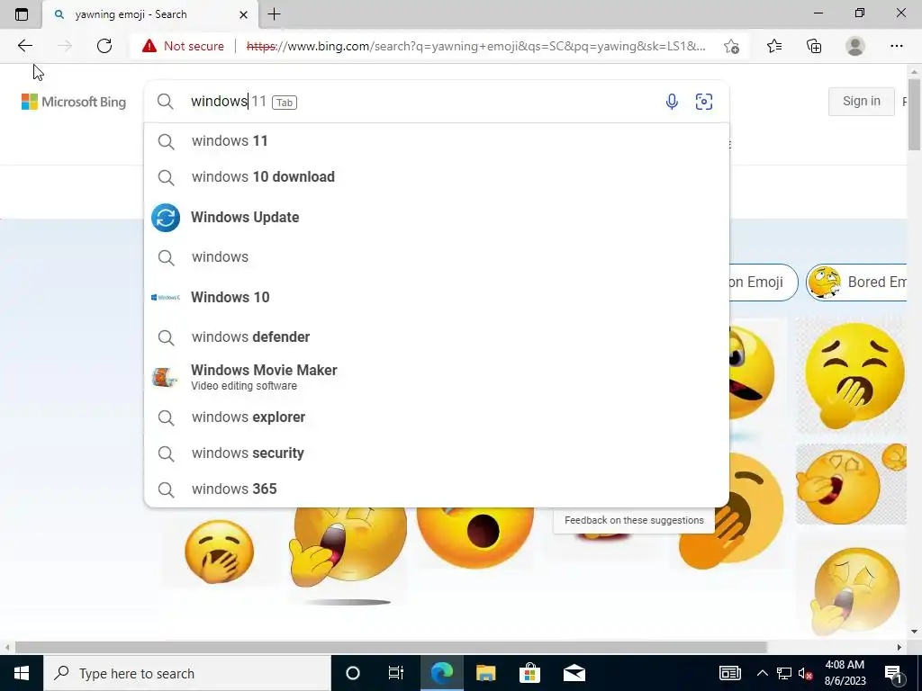Choose Windows Movie Maker suggestion
Viewport: 922px width, 691px height.
(437, 377)
